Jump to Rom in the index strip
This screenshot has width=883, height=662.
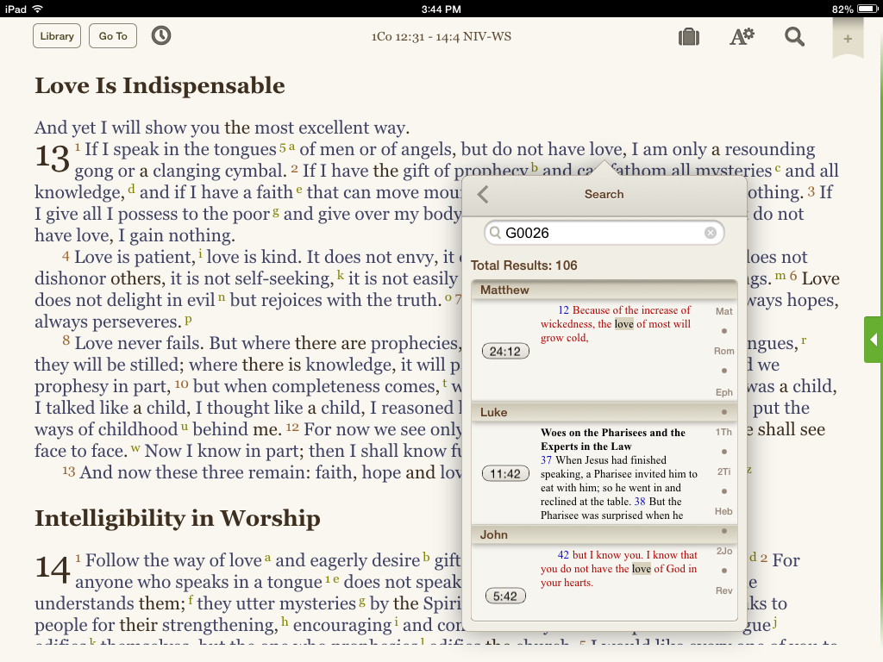click(x=724, y=351)
